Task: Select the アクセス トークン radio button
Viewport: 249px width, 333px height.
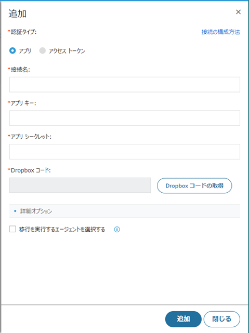Action: 43,51
